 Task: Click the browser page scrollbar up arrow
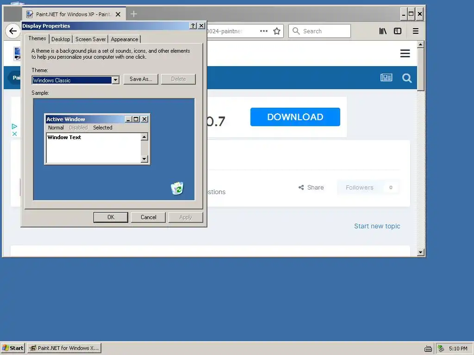(420, 44)
